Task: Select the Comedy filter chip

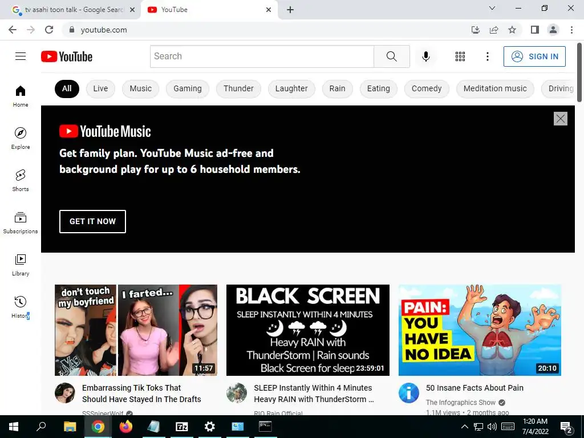Action: (x=427, y=88)
